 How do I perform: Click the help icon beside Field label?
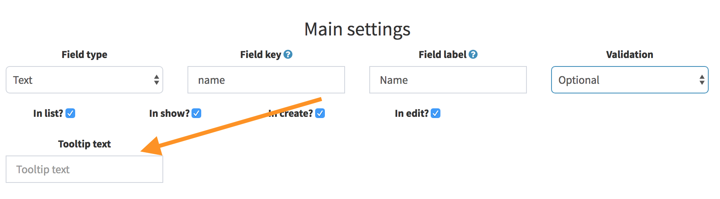coord(473,54)
